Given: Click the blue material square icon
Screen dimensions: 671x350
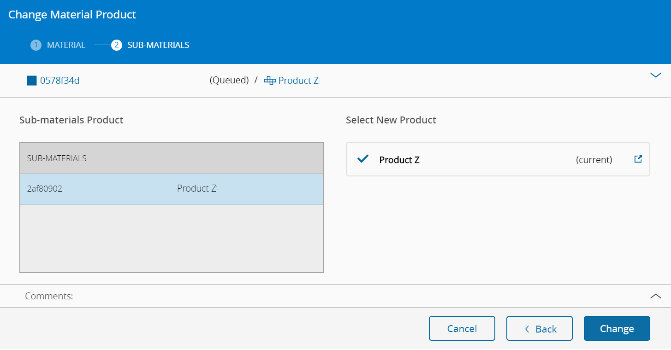Looking at the screenshot, I should pos(32,81).
